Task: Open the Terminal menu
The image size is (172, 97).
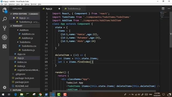Action: (33, 4)
